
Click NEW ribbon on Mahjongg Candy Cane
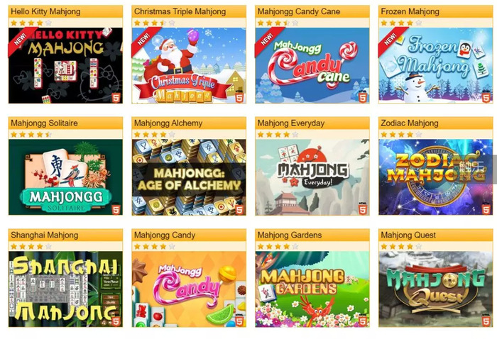[x=266, y=39]
